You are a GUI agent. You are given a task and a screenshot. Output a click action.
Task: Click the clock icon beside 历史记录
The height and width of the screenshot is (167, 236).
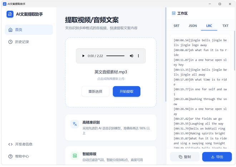click(x=10, y=42)
